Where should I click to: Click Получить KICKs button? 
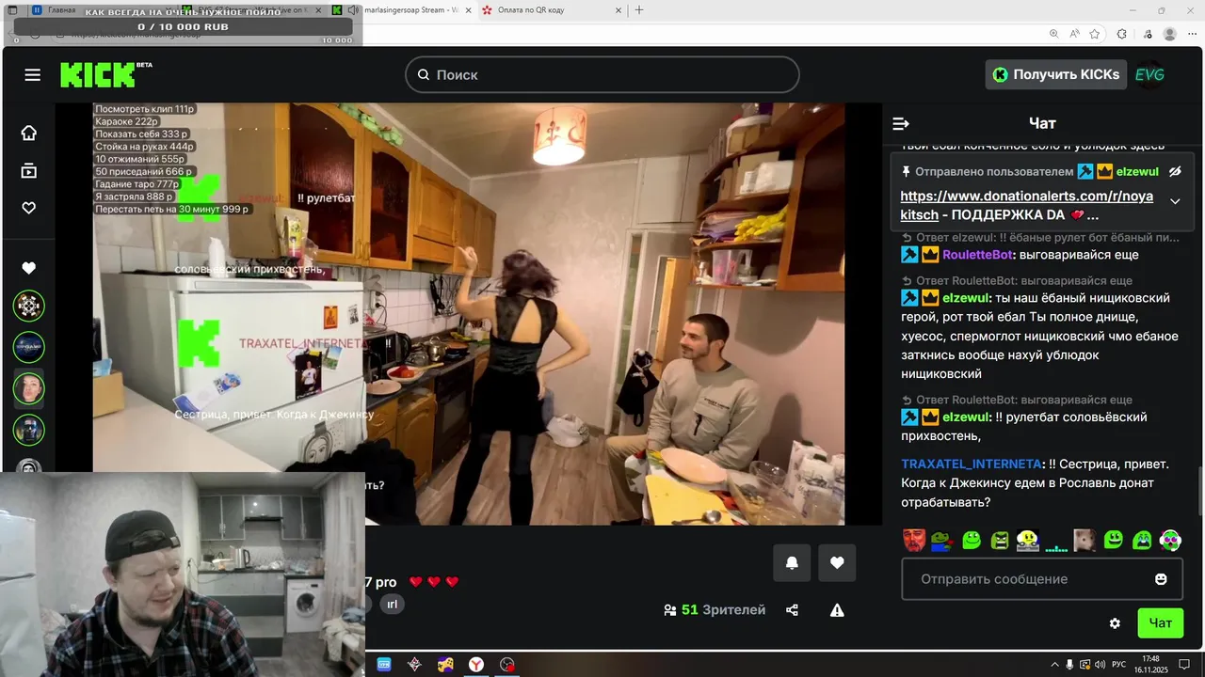tap(1056, 74)
